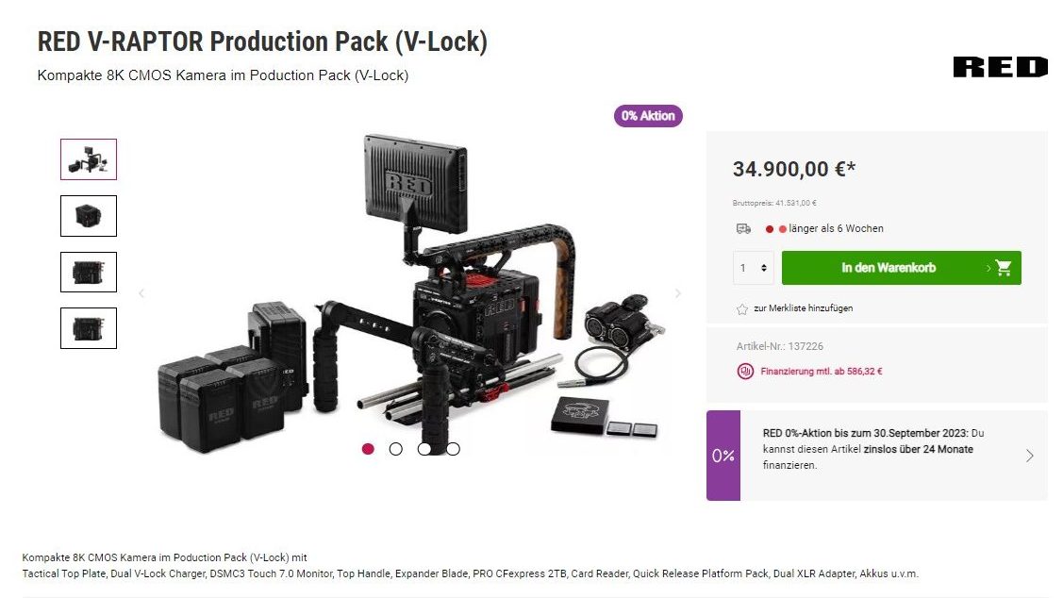
Task: Select the first full-kit thumbnail
Action: coord(89,159)
